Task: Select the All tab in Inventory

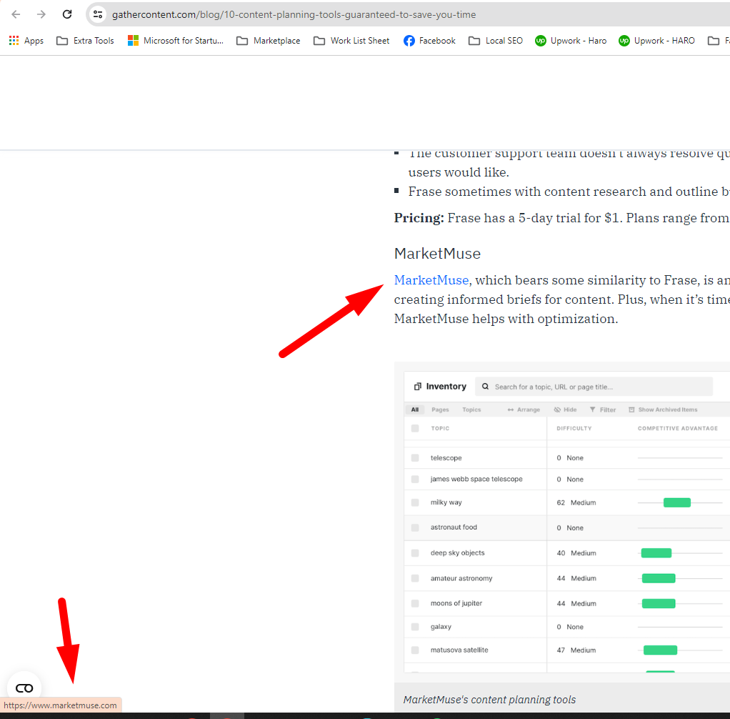Action: pyautogui.click(x=415, y=410)
